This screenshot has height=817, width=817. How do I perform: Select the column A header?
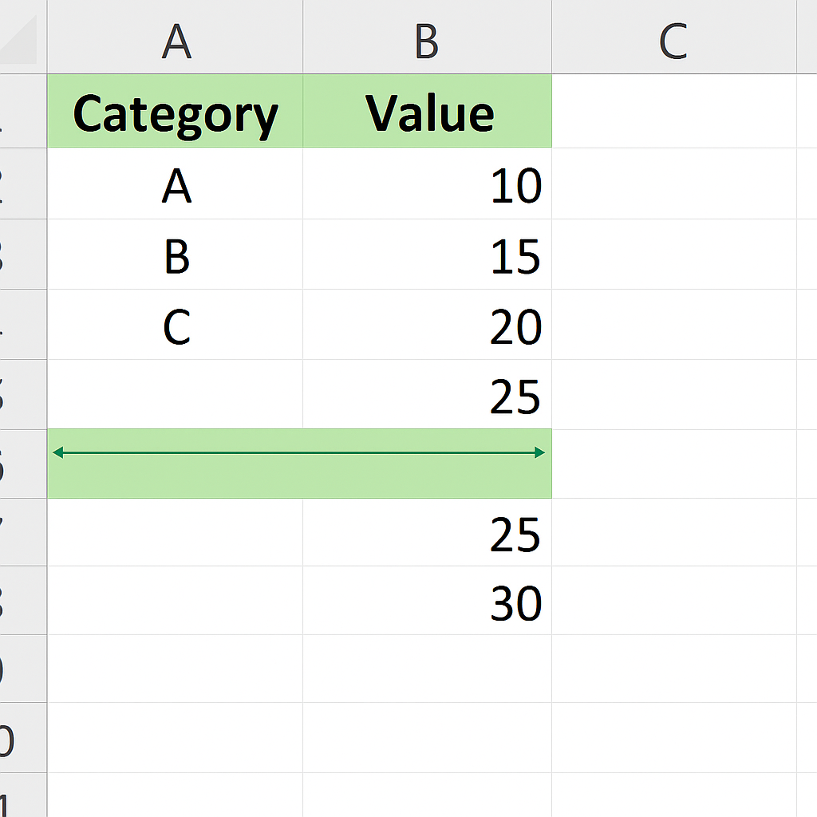point(176,38)
